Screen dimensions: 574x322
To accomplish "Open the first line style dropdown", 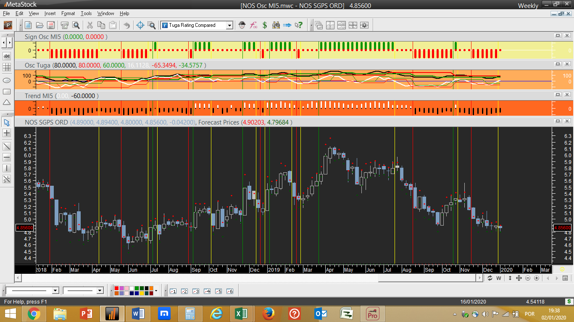I will (55, 291).
